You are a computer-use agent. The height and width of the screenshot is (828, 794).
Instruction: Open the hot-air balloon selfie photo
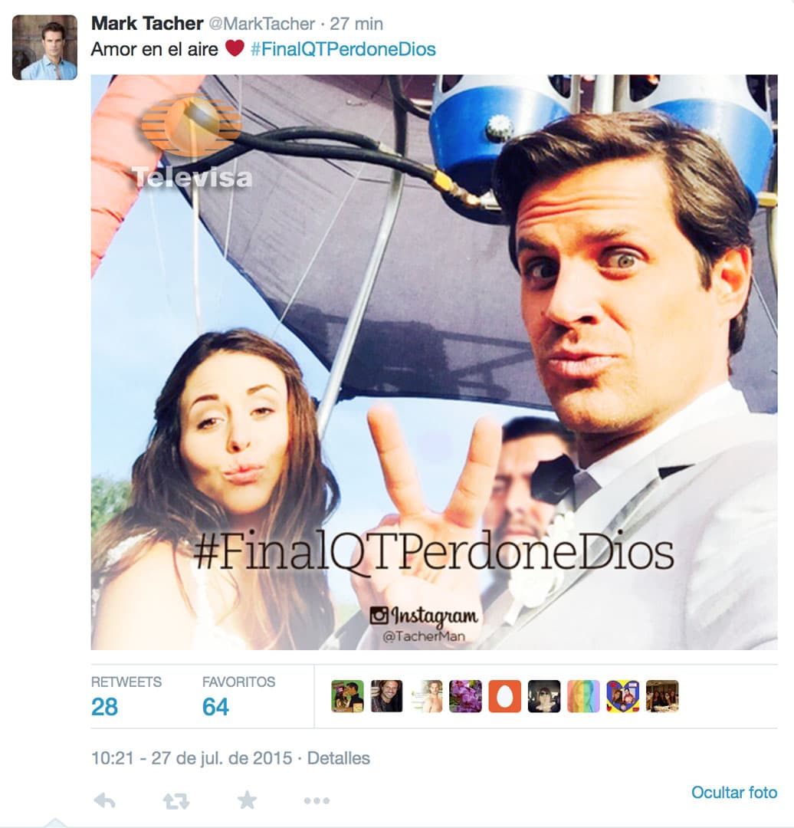click(434, 362)
